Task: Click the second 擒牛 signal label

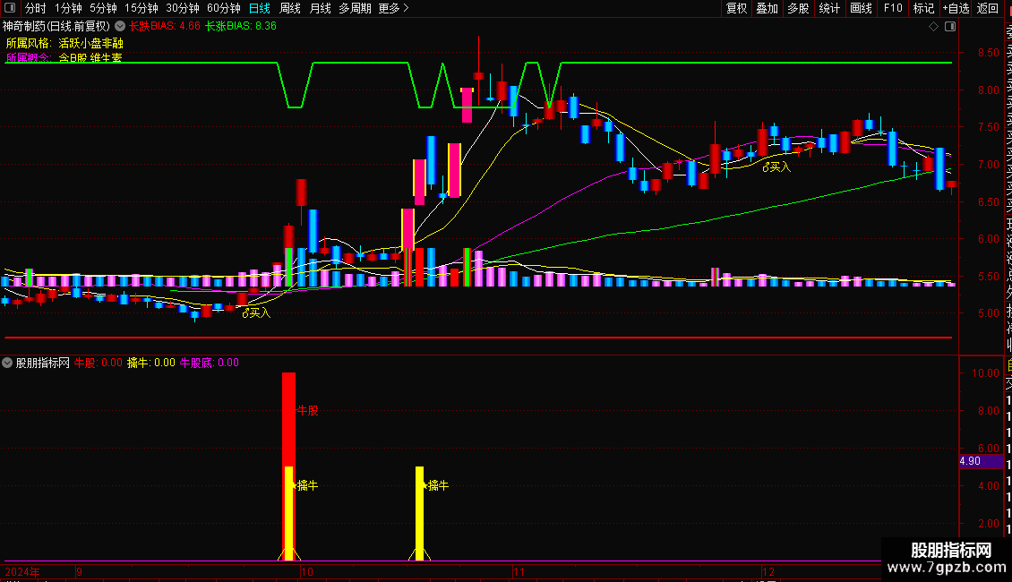Action: 436,485
